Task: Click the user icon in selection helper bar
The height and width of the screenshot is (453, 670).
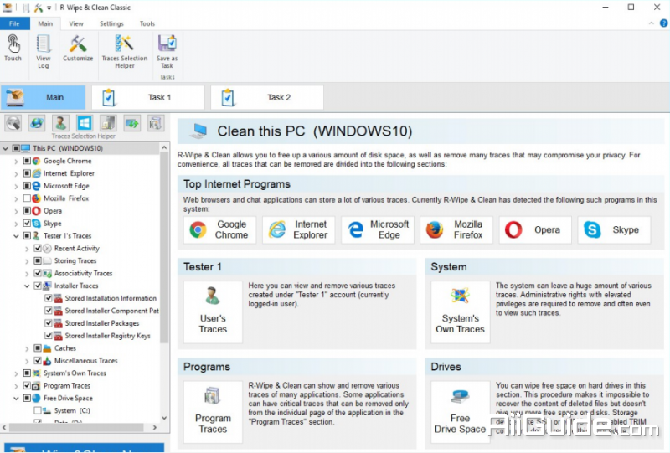Action: (60, 123)
